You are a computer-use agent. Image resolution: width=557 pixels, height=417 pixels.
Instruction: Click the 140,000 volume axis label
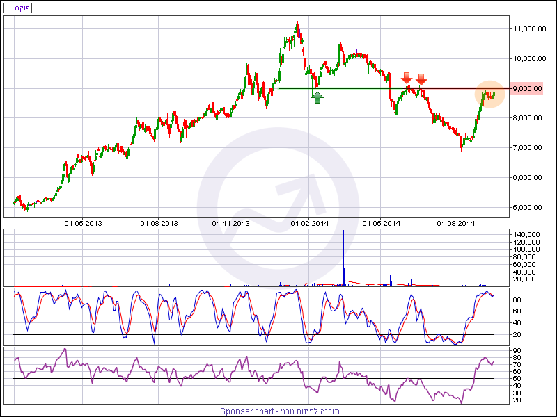click(527, 234)
